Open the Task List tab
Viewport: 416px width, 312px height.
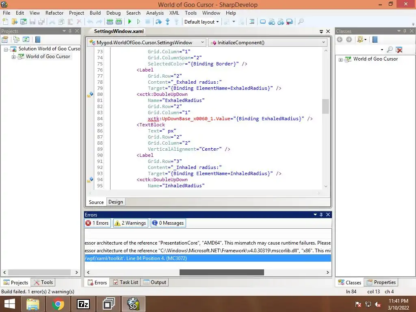click(x=126, y=282)
